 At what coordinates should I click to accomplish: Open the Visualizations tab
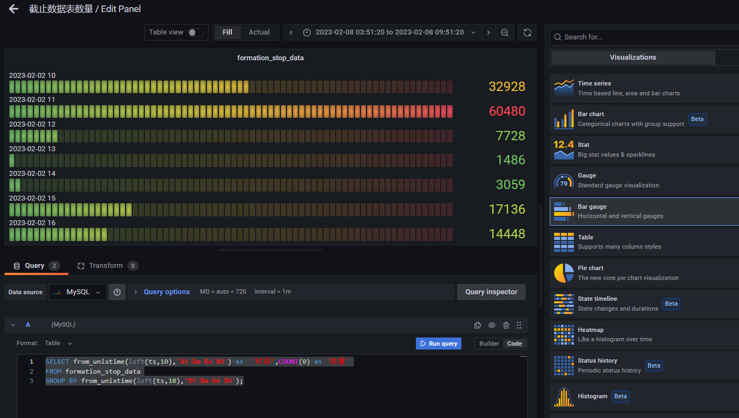633,58
